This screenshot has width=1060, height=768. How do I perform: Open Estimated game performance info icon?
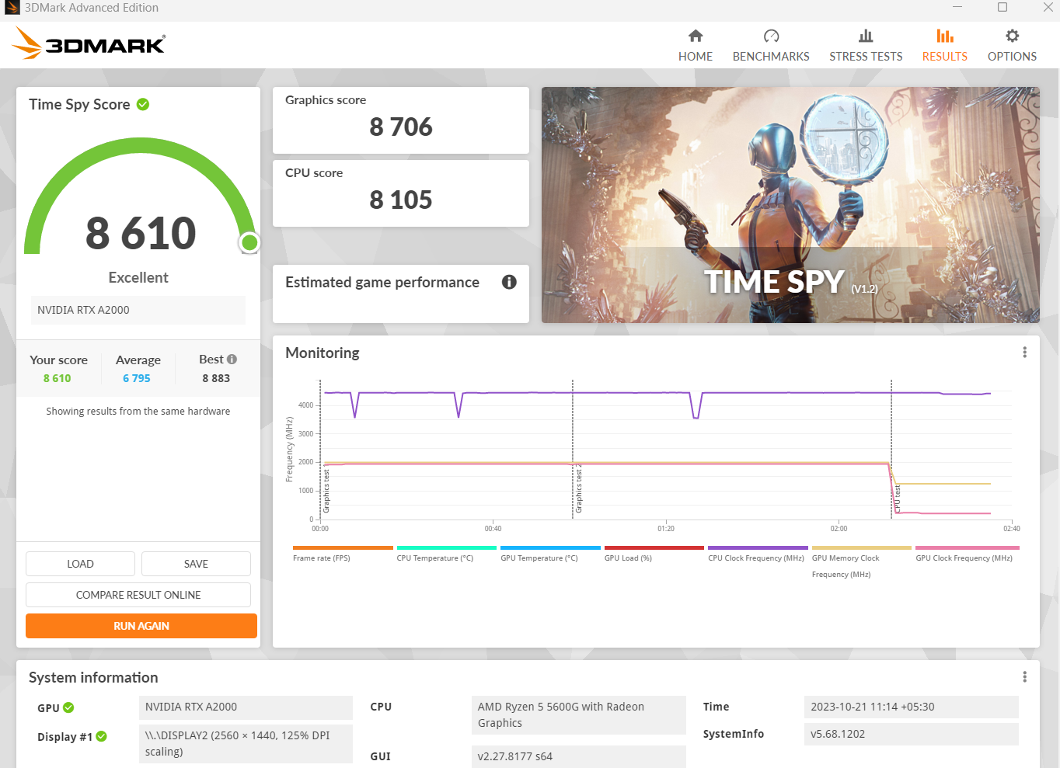click(509, 282)
